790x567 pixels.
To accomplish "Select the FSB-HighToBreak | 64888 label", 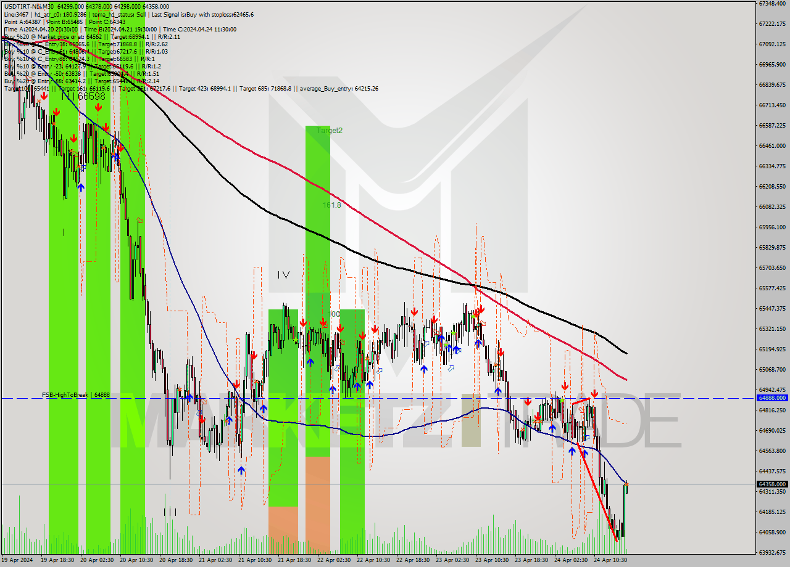I will point(76,394).
